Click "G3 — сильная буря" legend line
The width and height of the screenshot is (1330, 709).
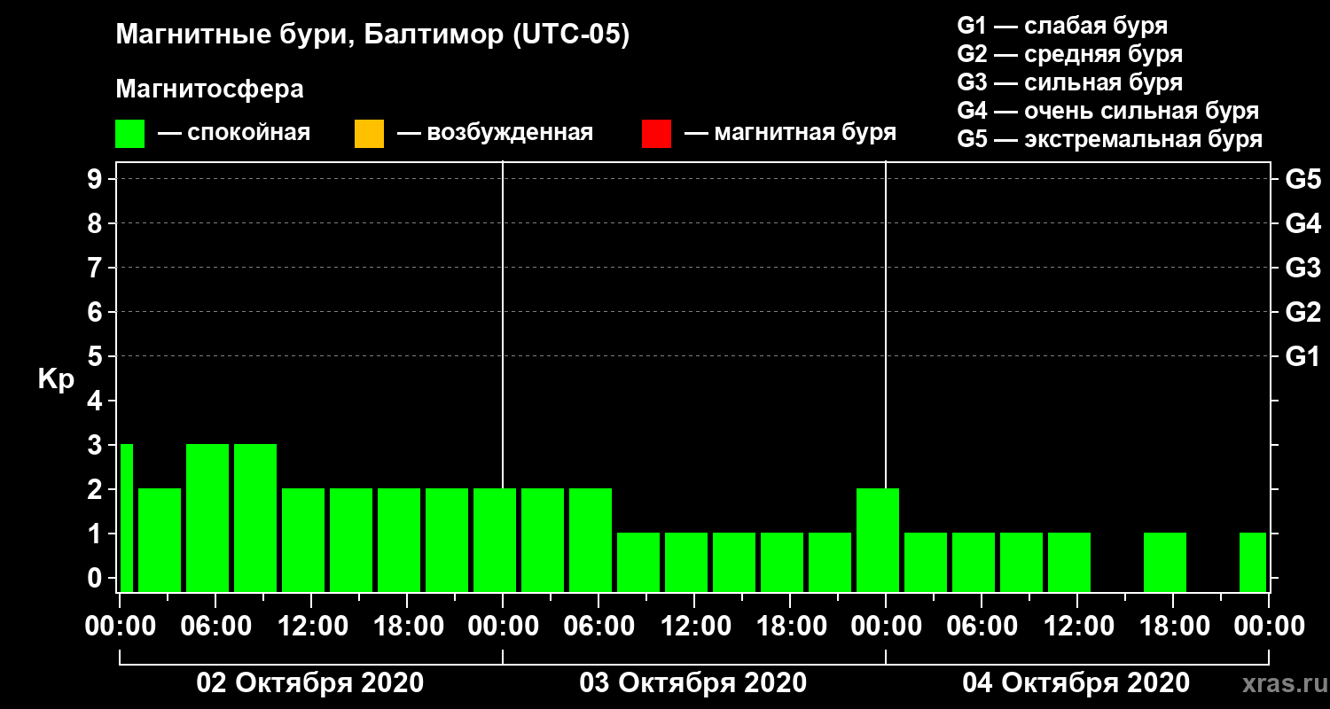tap(1070, 82)
